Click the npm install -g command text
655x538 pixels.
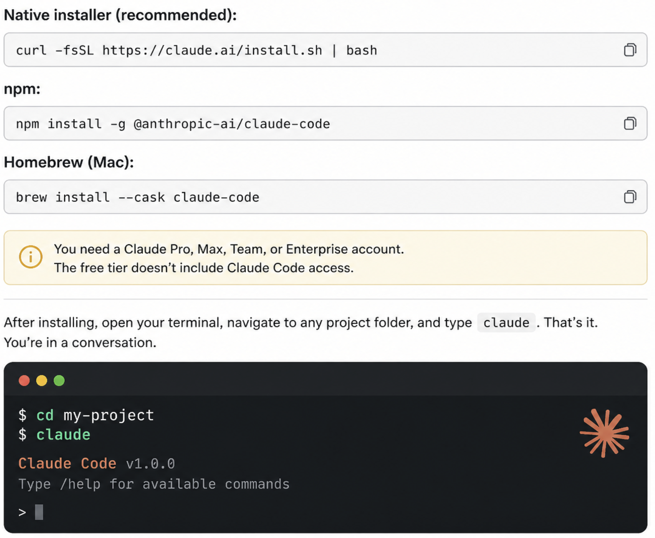pyautogui.click(x=173, y=124)
